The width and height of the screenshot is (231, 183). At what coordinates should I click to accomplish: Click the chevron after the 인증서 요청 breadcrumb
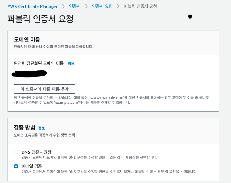[x=118, y=6]
